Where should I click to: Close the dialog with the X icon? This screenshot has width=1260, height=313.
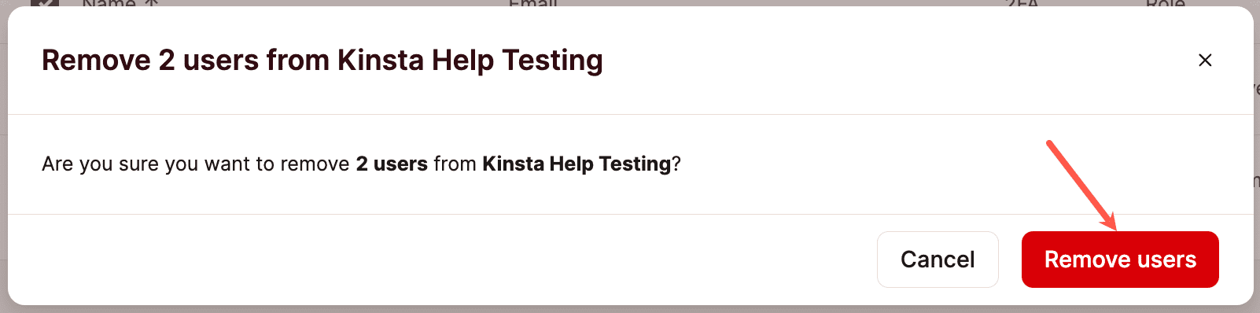pyautogui.click(x=1204, y=60)
